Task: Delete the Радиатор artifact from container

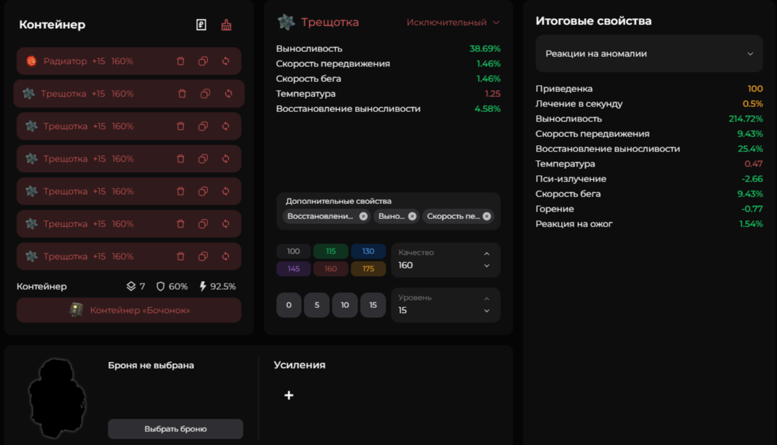Action: point(180,61)
